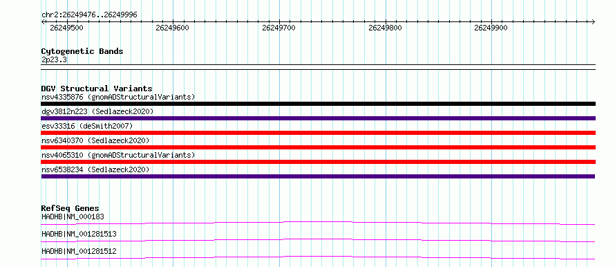Select the RefSeq Genes track title
Screen dimensions: 615x267
pyautogui.click(x=70, y=208)
